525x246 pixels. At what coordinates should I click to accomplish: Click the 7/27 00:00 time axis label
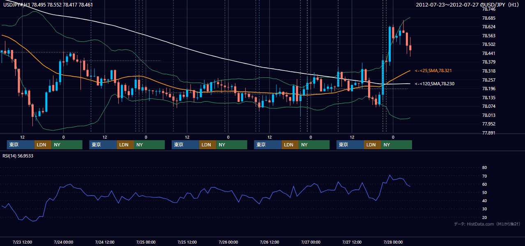click(x=311, y=242)
